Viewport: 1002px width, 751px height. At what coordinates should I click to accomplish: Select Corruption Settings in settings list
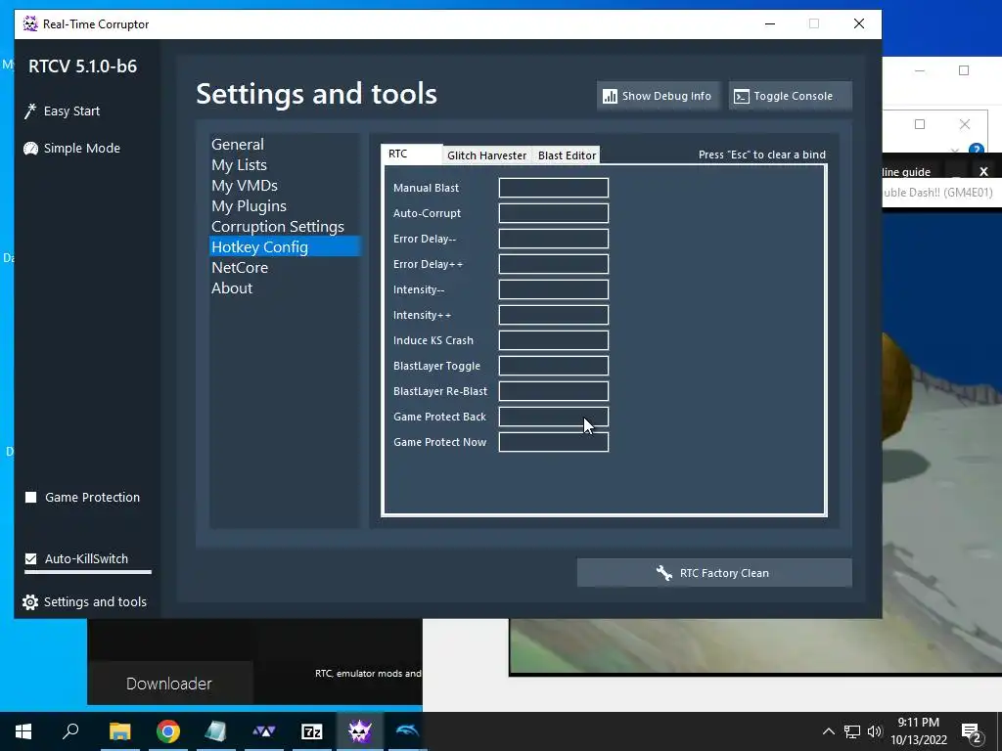click(285, 226)
